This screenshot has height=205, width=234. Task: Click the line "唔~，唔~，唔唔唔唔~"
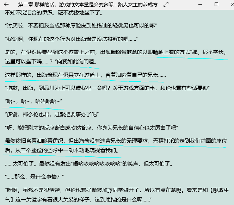[x=33, y=101]
